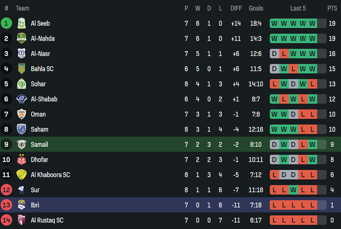This screenshot has width=341, height=229.
Task: Click the Al Khaboora SC yellow badge
Action: tap(21, 175)
